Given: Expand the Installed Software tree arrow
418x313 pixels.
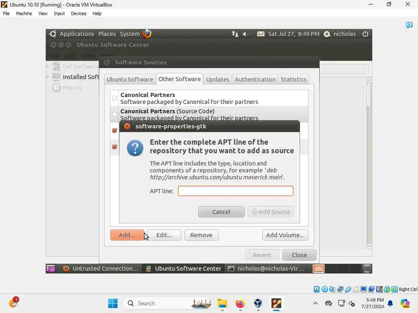Looking at the screenshot, I should click(x=48, y=77).
